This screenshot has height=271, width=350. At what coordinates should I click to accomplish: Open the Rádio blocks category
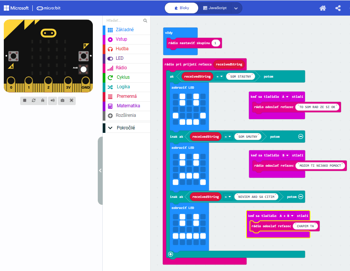[121, 68]
